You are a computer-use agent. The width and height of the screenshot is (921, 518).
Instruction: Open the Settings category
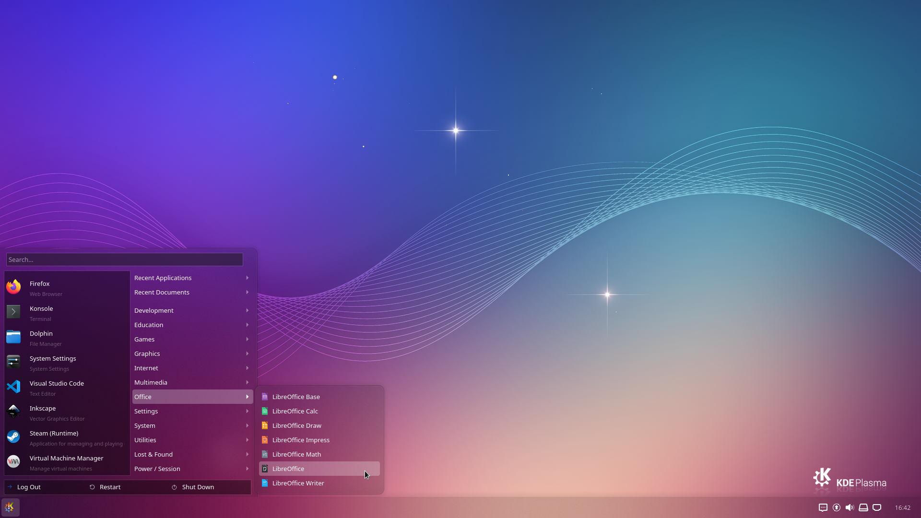click(192, 411)
